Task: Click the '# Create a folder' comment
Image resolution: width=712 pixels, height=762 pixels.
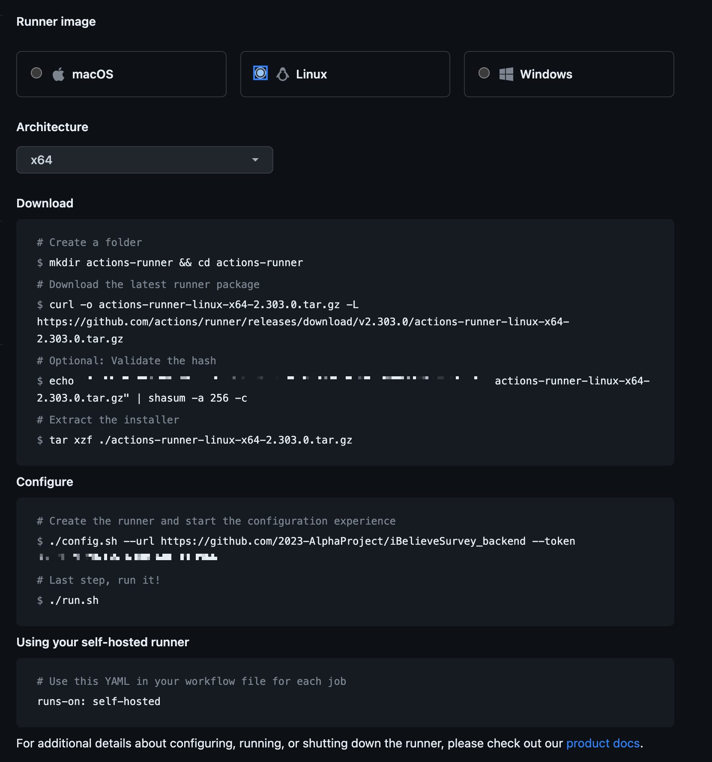Action: (89, 243)
